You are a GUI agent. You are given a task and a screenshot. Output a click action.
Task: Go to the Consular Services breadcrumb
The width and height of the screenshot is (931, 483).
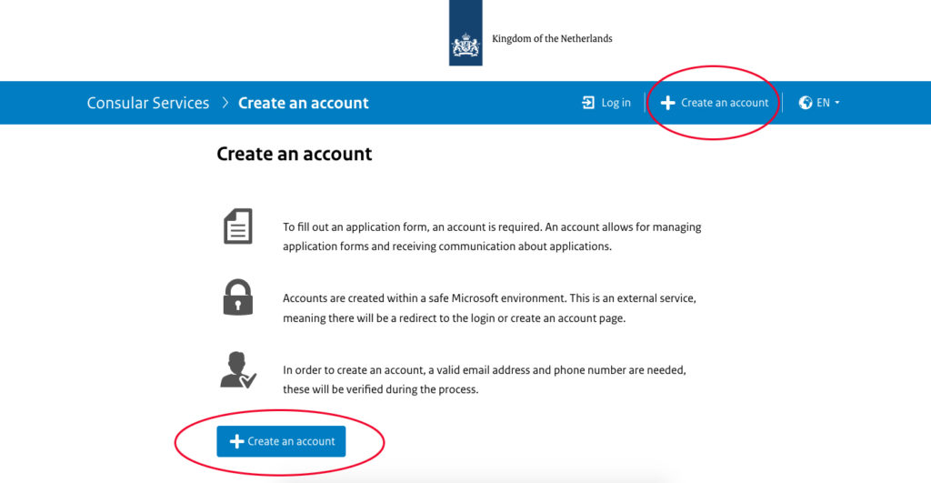tap(148, 103)
